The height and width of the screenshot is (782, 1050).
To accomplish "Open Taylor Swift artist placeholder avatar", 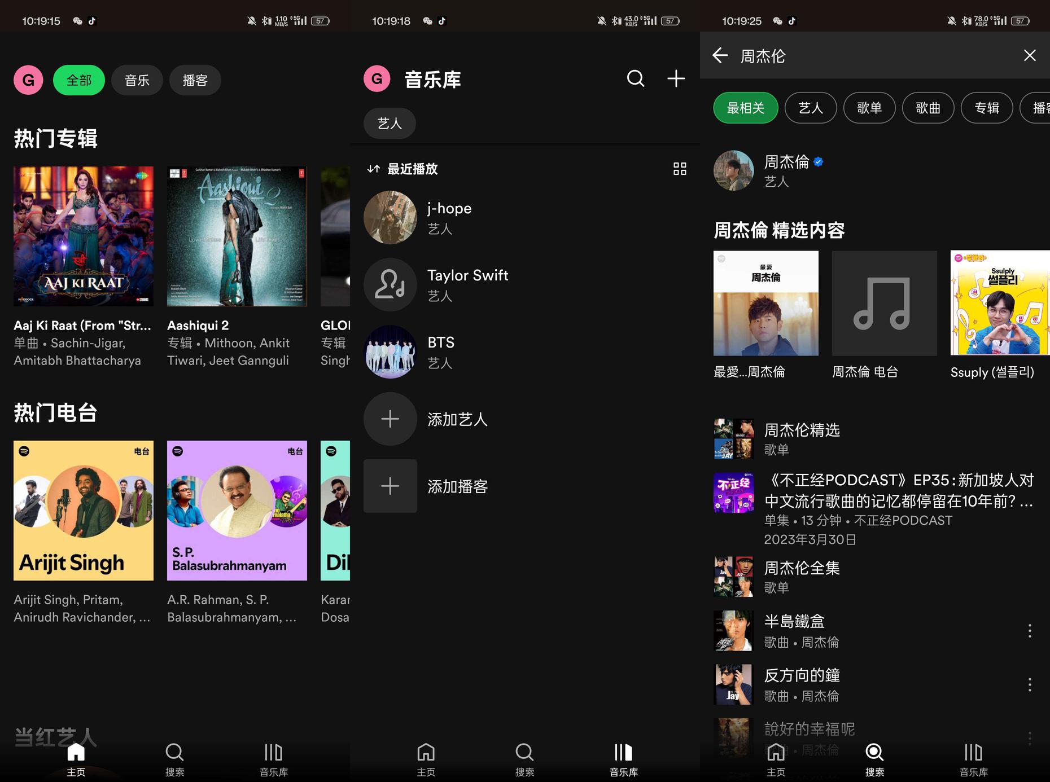I will point(390,285).
